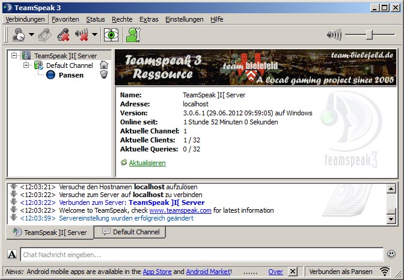Viewport: 404px width, 280px height.
Task: Click server name value 'TeamSpeak ]I[ Server'
Action: point(214,95)
